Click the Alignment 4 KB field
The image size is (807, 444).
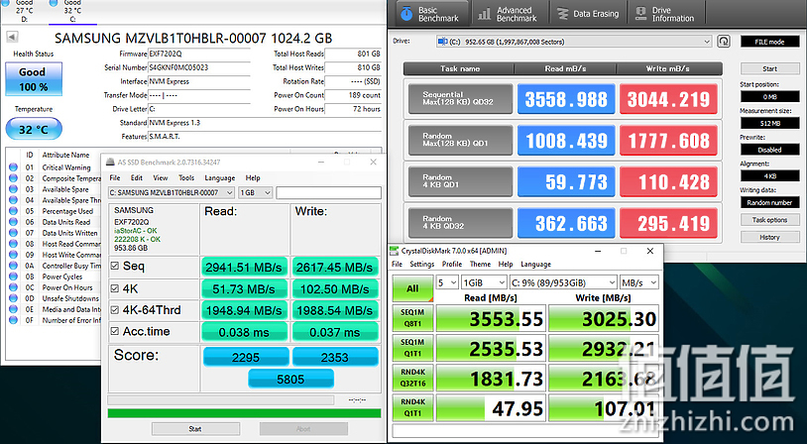[770, 176]
